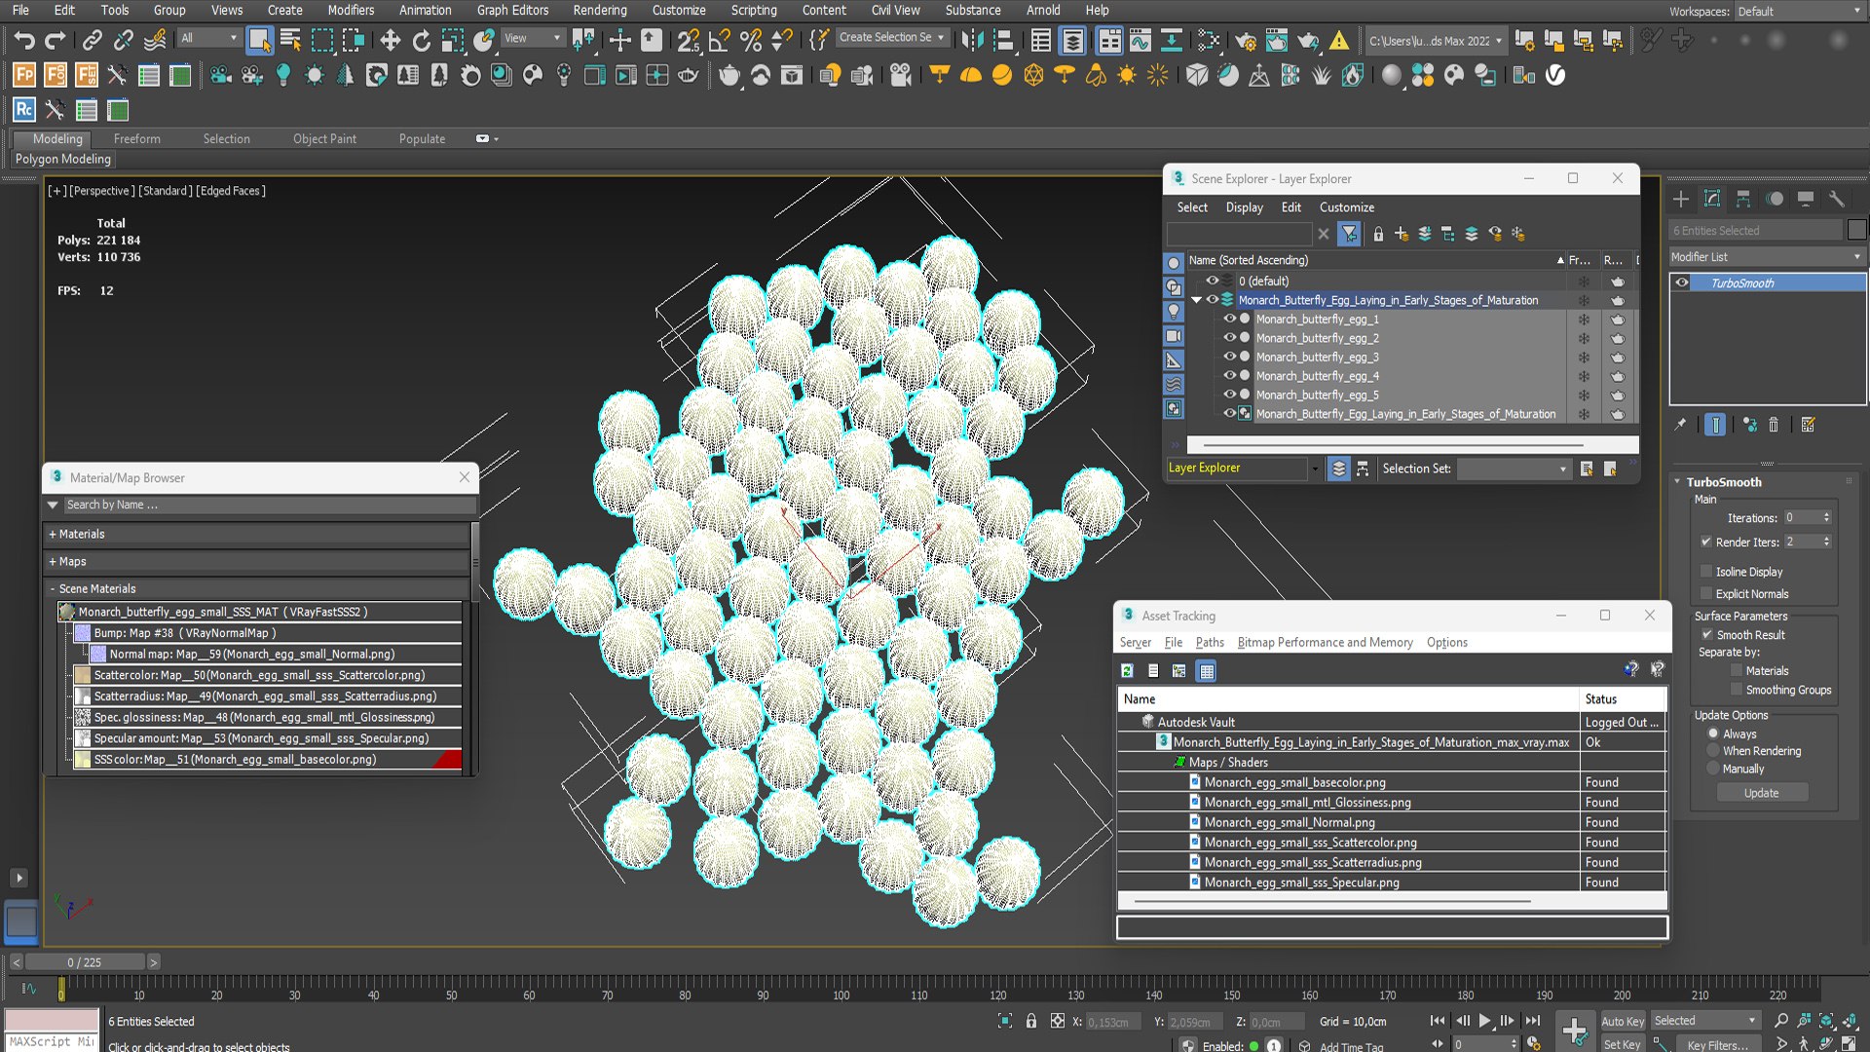
Task: Click the lock icon in Layer Explorer toolbar
Action: [x=1378, y=234]
